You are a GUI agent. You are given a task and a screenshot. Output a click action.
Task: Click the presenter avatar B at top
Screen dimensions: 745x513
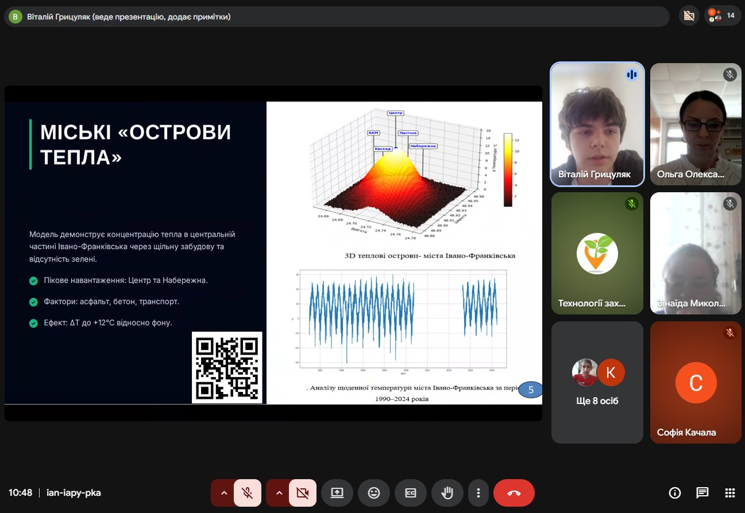click(16, 17)
